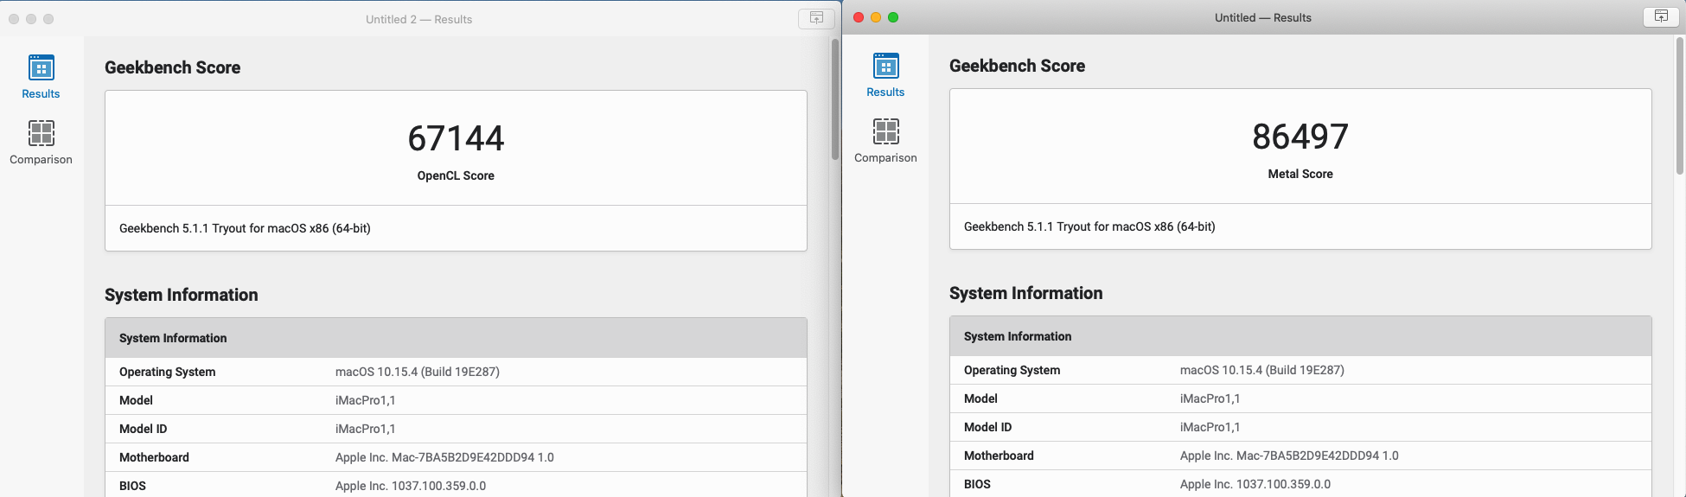Click the Untitled 2 — Results title
The width and height of the screenshot is (1686, 497).
(418, 19)
